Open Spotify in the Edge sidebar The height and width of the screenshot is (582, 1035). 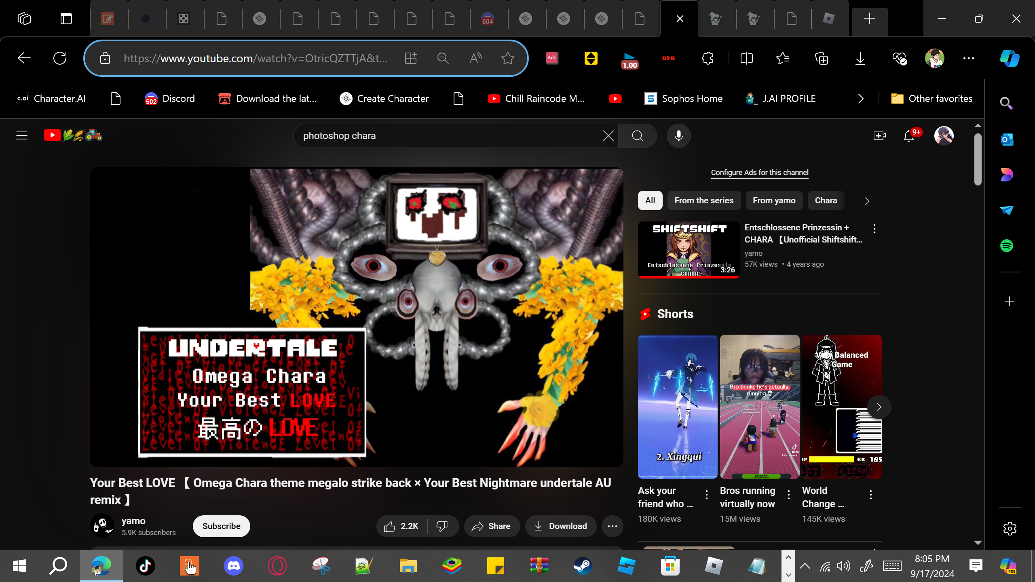click(x=1007, y=246)
